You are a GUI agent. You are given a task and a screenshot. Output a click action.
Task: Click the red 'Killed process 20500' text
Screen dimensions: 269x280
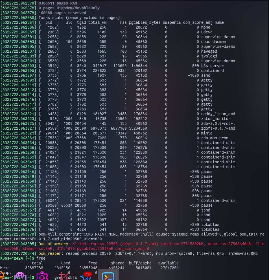95,244
